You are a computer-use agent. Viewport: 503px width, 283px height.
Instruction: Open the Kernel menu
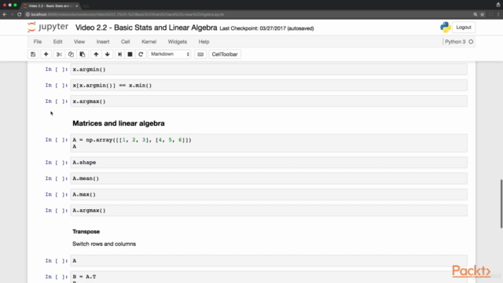coord(149,42)
